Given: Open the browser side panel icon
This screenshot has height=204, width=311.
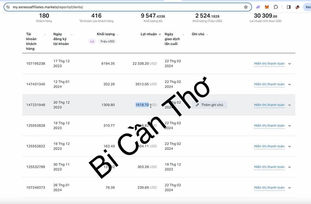Looking at the screenshot, I should coord(288,7).
